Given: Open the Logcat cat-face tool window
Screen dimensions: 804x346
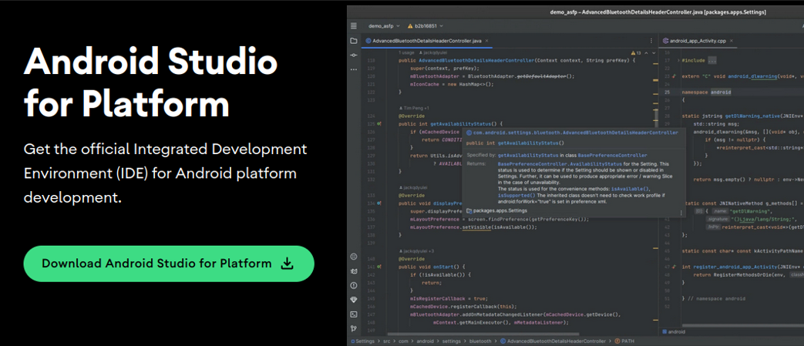Looking at the screenshot, I should (354, 270).
